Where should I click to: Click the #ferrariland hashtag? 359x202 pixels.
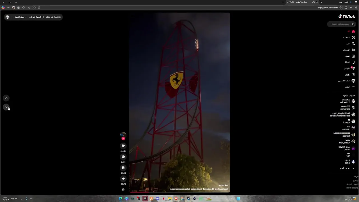click(208, 189)
